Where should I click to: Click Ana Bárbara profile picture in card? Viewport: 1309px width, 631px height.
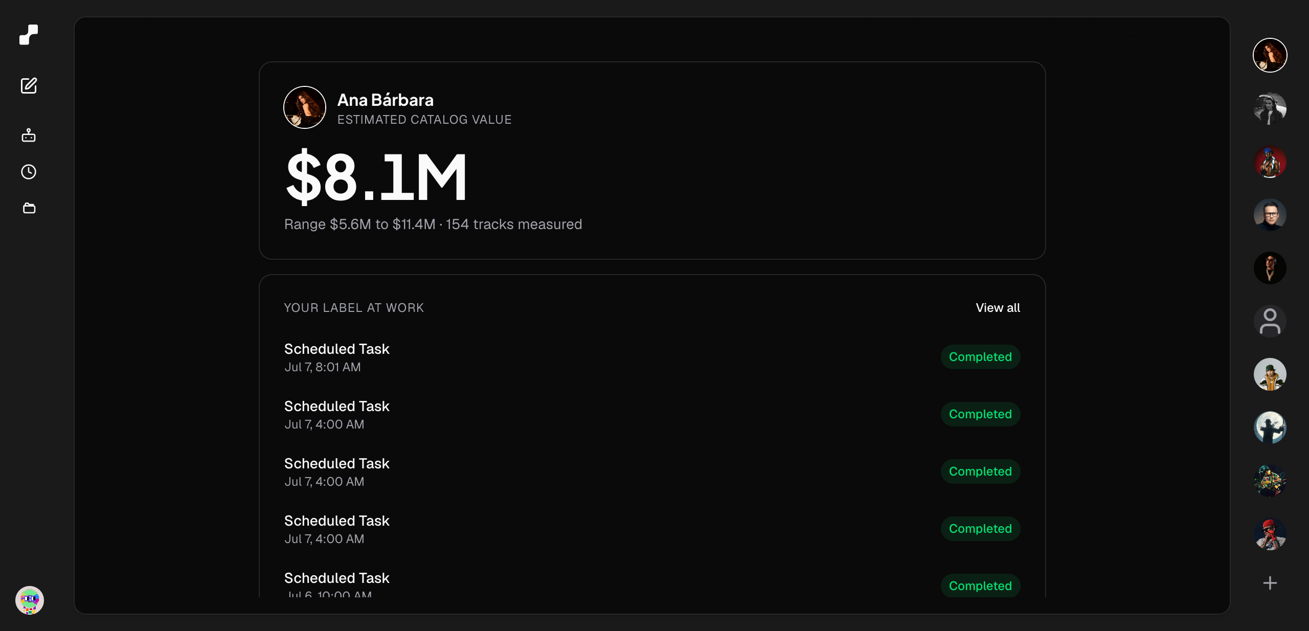point(305,107)
